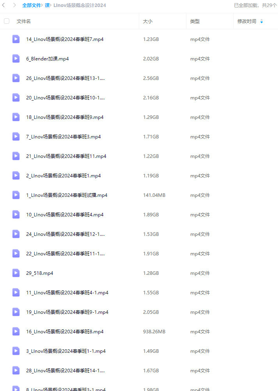Click video icon of 18_LInov春季班9.mp4
This screenshot has height=391, width=278.
(x=16, y=117)
